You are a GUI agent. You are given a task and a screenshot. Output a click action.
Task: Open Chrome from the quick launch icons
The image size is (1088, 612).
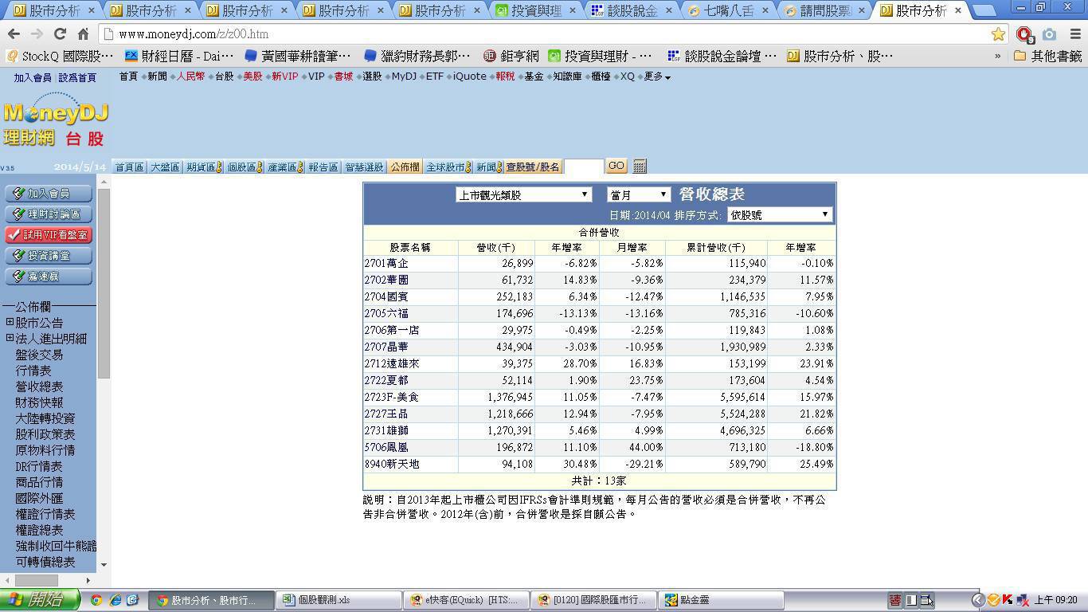tap(96, 600)
